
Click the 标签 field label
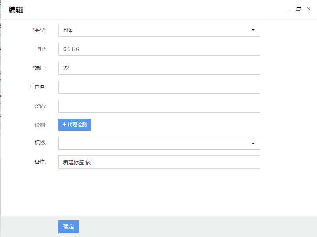coord(40,143)
